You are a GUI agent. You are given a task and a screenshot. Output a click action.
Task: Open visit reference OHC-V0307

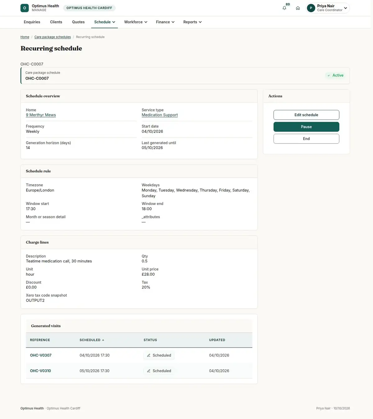pos(41,355)
